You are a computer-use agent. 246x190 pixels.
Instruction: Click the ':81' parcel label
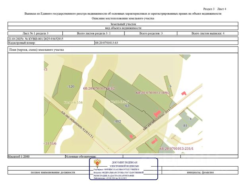[x=185, y=126]
